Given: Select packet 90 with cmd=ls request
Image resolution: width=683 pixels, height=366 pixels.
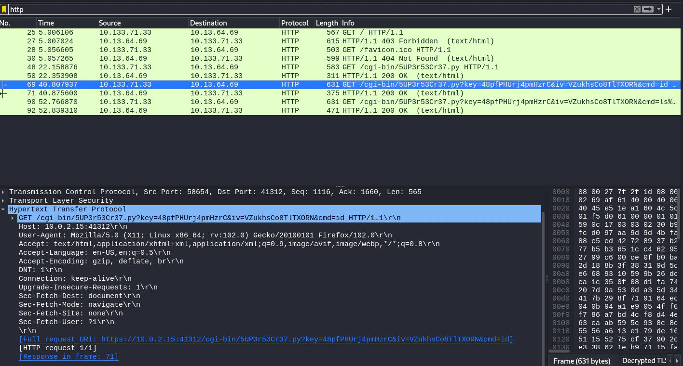Looking at the screenshot, I should coord(340,102).
